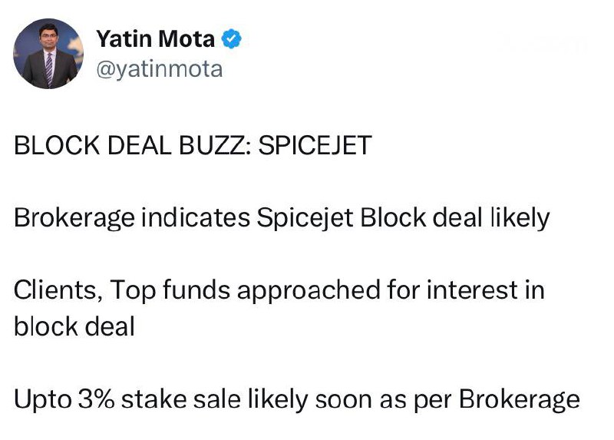Screen dimensions: 614x440
Task: Click the word Brokerage starting second paragraph
Action: pyautogui.click(x=74, y=218)
